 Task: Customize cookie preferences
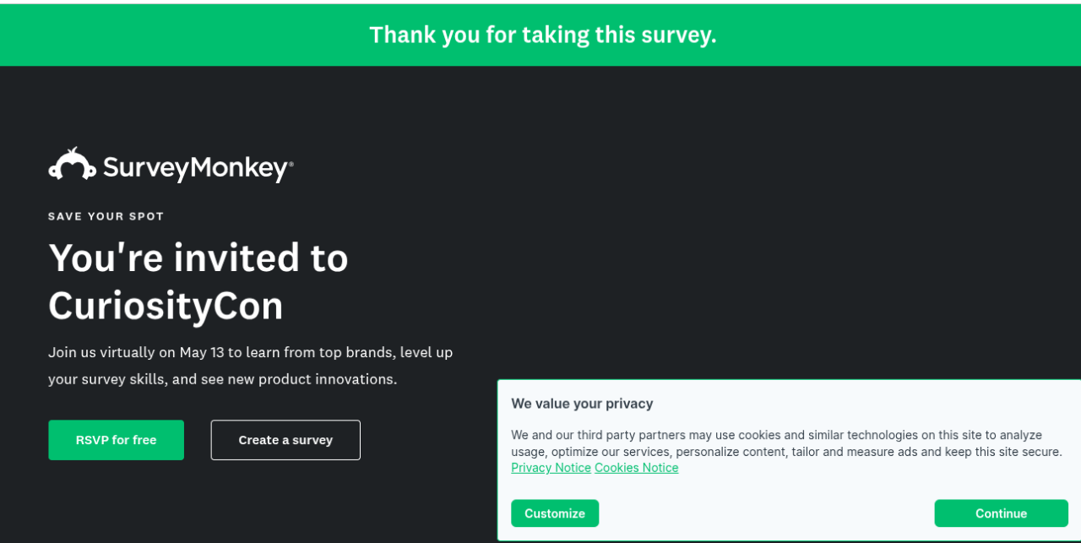point(554,513)
